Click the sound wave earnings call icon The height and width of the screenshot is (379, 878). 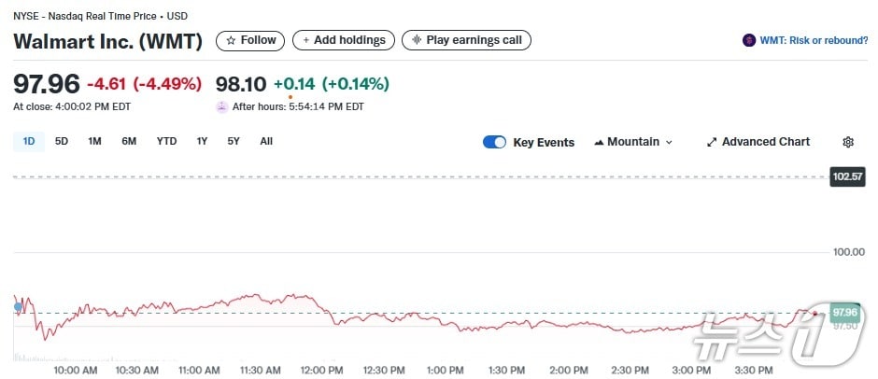(416, 40)
